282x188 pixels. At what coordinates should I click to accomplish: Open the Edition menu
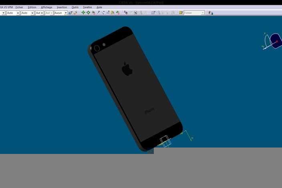32,7
